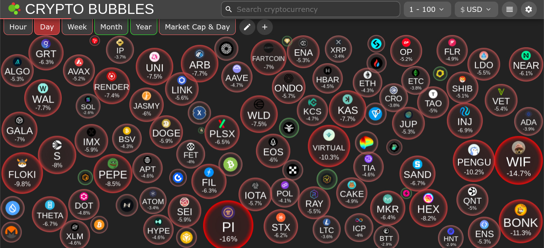Image resolution: width=544 pixels, height=248 pixels.
Task: Open the settings gear icon
Action: click(528, 9)
